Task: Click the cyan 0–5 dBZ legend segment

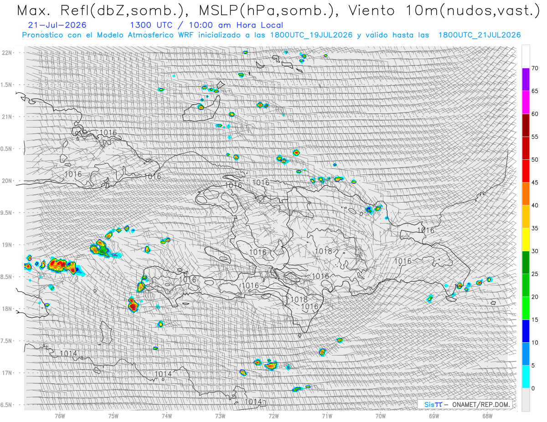Action: (526, 377)
